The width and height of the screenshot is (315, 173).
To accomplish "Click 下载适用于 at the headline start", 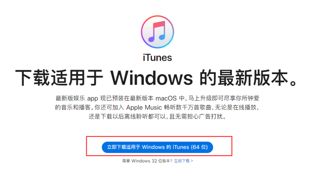I will [x=59, y=78].
